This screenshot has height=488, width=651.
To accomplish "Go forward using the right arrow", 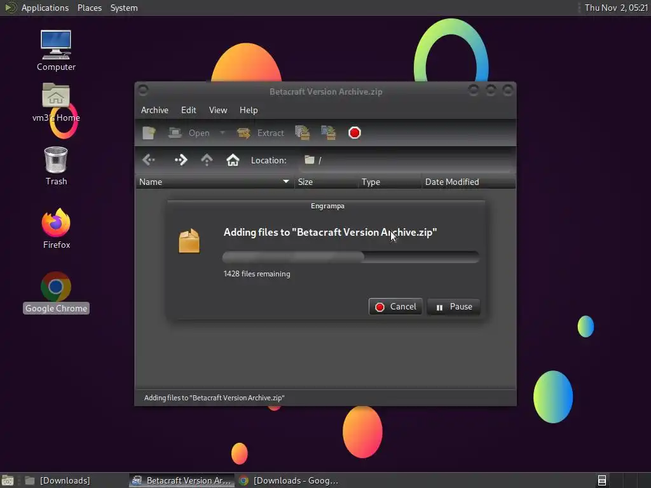I will (181, 159).
